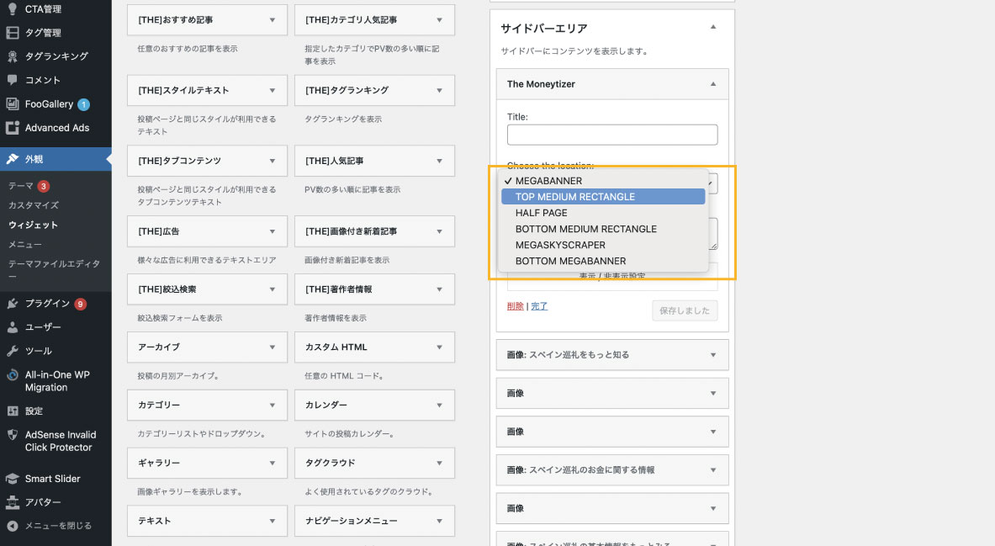The height and width of the screenshot is (546, 995).
Task: Click the All-in-One WP Migration icon
Action: 12,374
